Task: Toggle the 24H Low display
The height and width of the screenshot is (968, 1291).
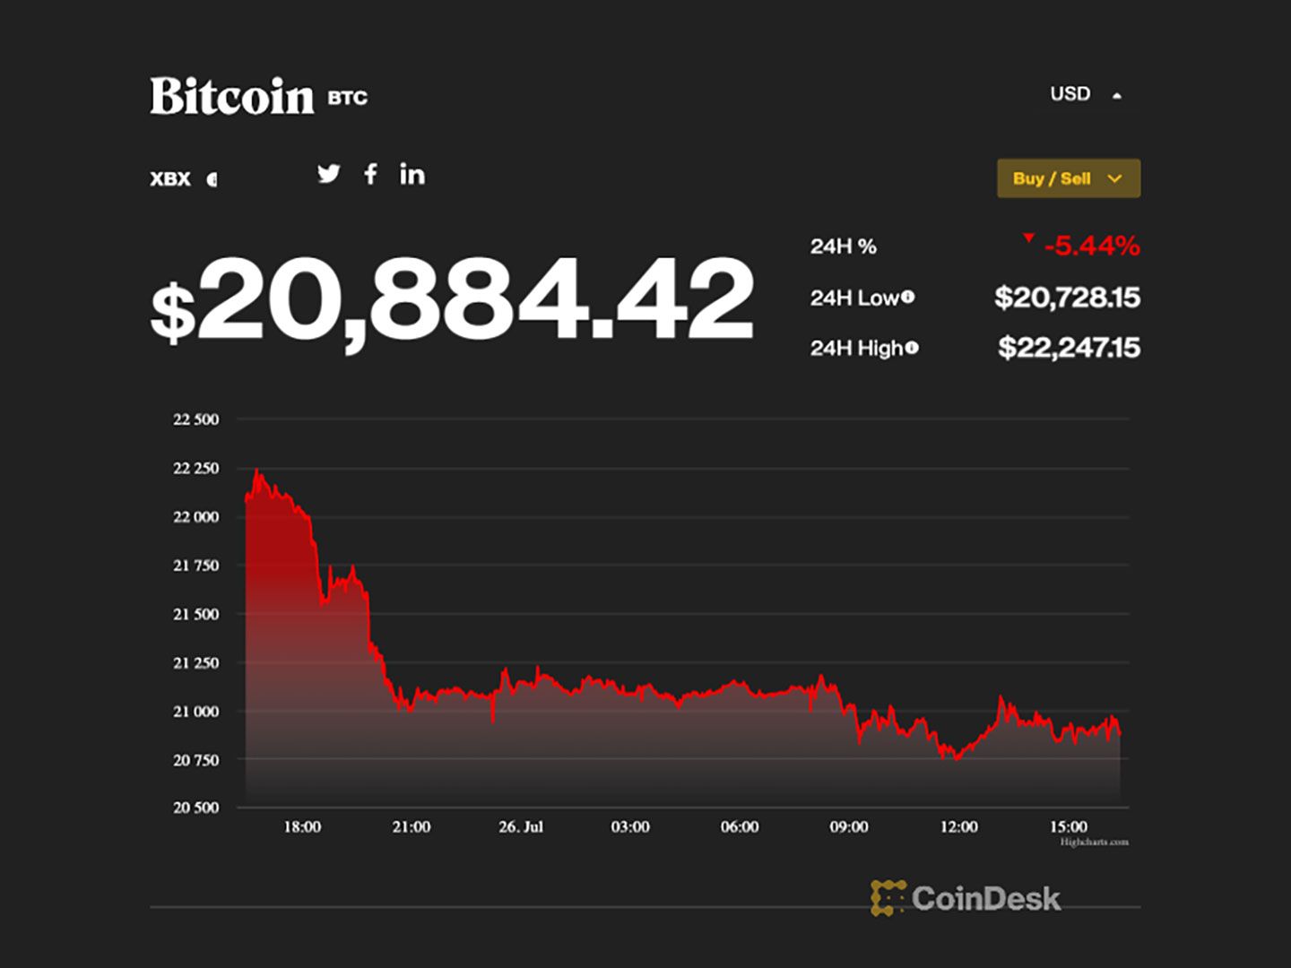Action: pyautogui.click(x=849, y=296)
